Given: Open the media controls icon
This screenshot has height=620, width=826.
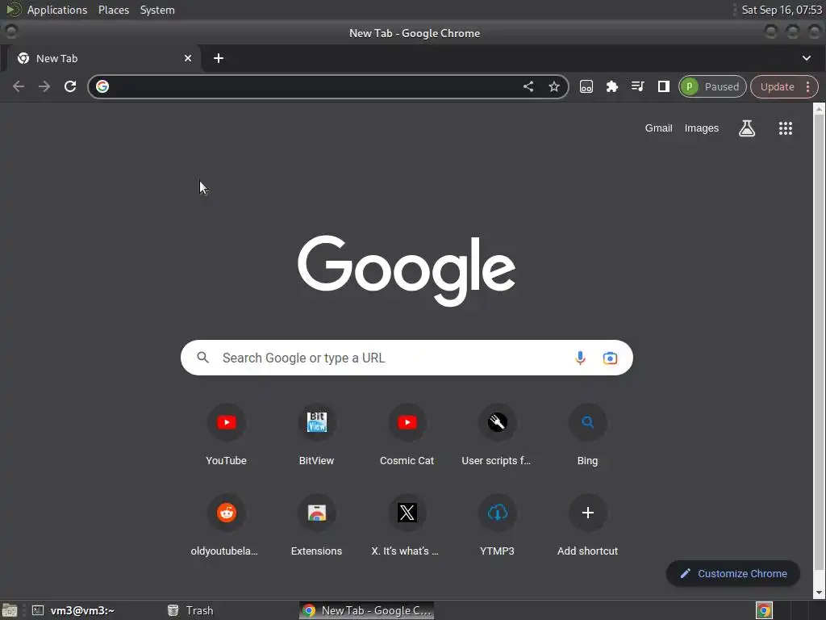Looking at the screenshot, I should tap(637, 86).
